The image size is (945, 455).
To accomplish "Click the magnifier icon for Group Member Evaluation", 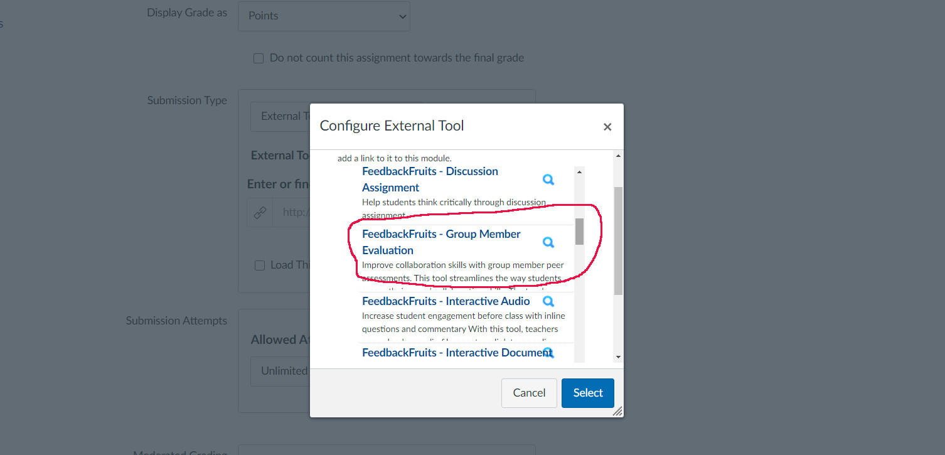I will (548, 243).
